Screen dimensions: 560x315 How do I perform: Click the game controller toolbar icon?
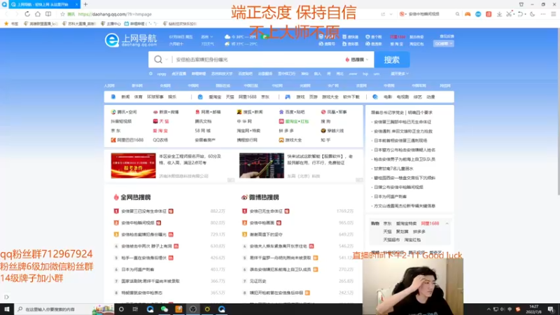468,14
